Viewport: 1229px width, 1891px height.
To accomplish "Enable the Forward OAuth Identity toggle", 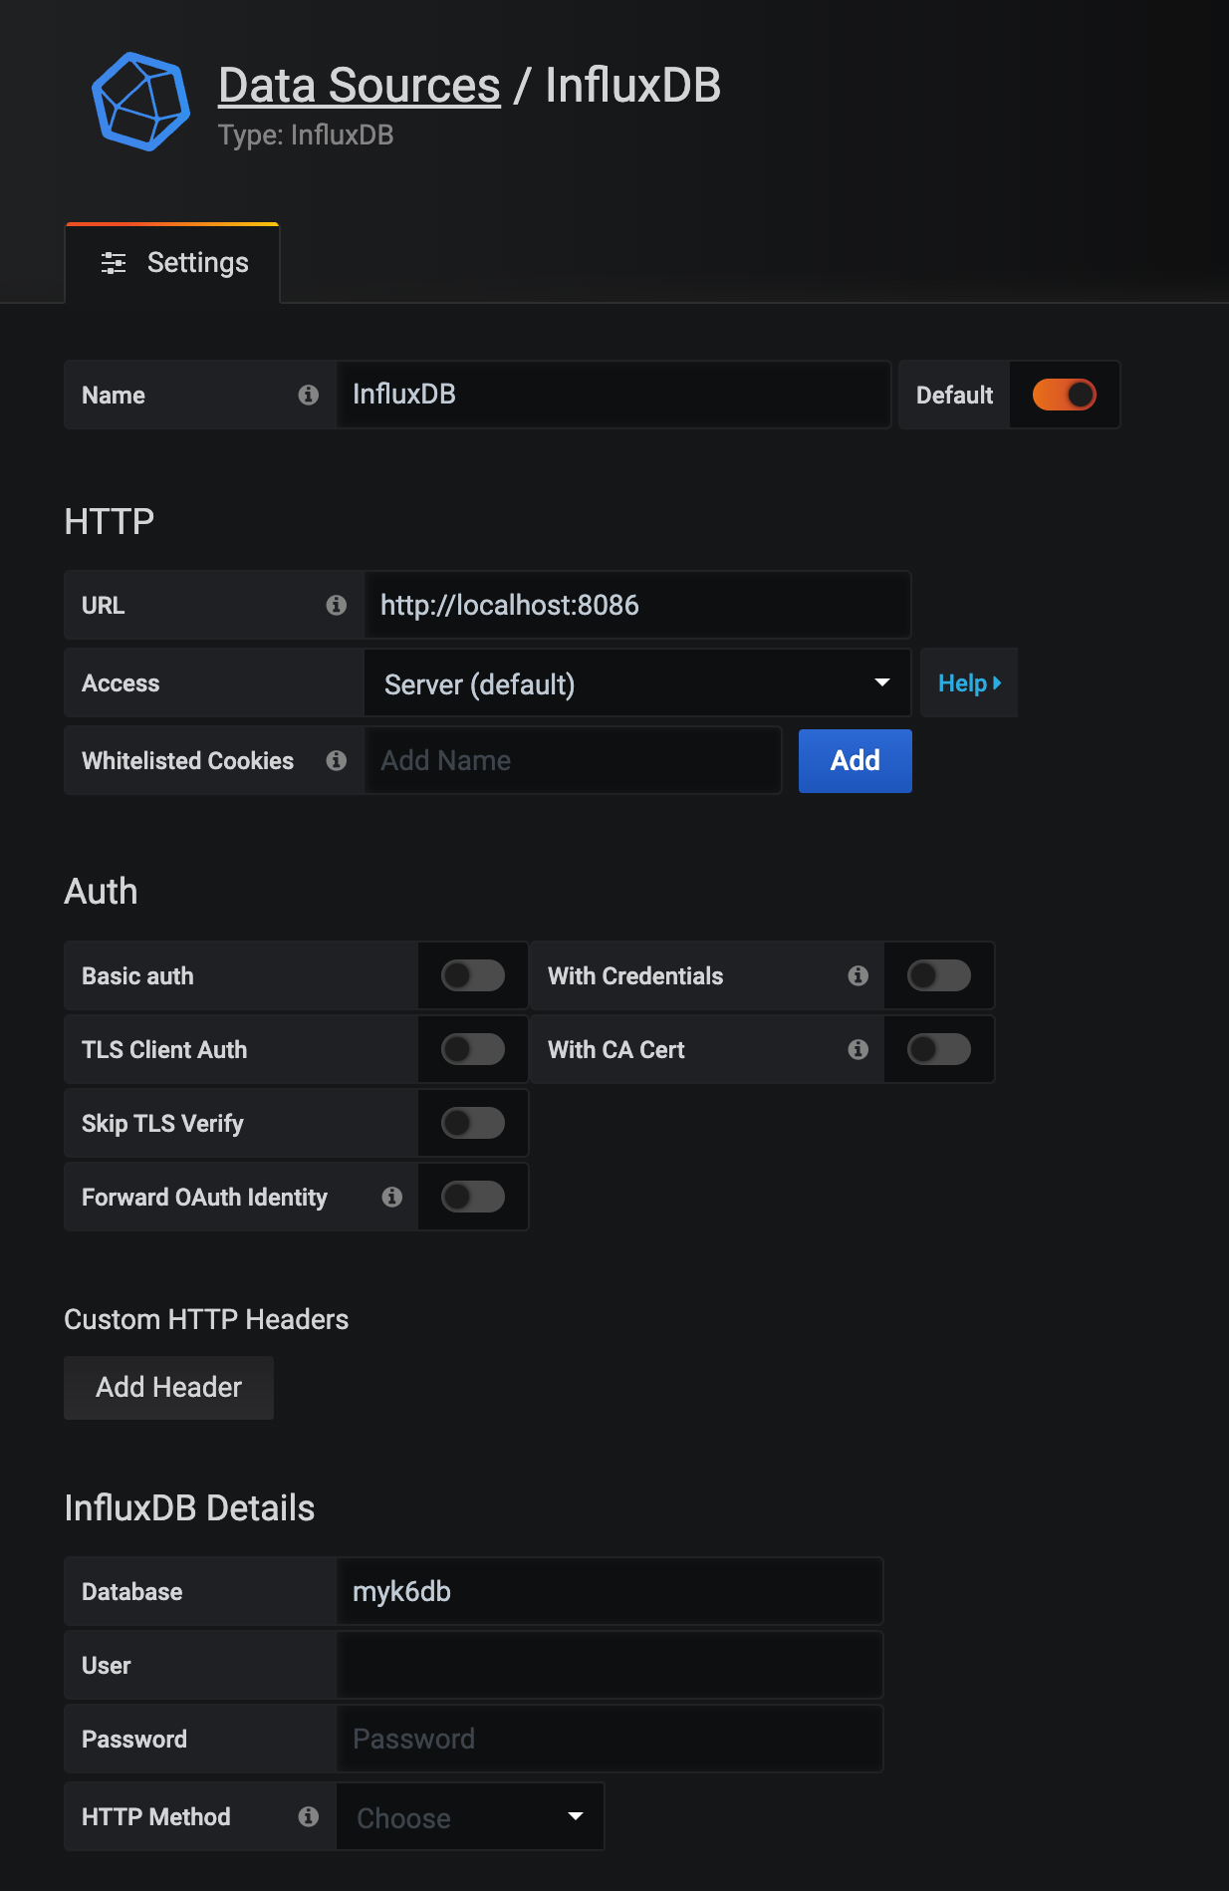I will tap(473, 1197).
